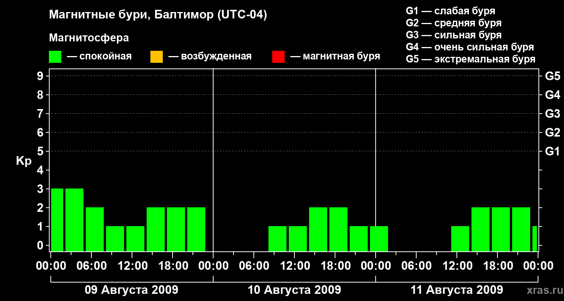
Task: Click the 'Kp' axis title
Action: click(24, 161)
